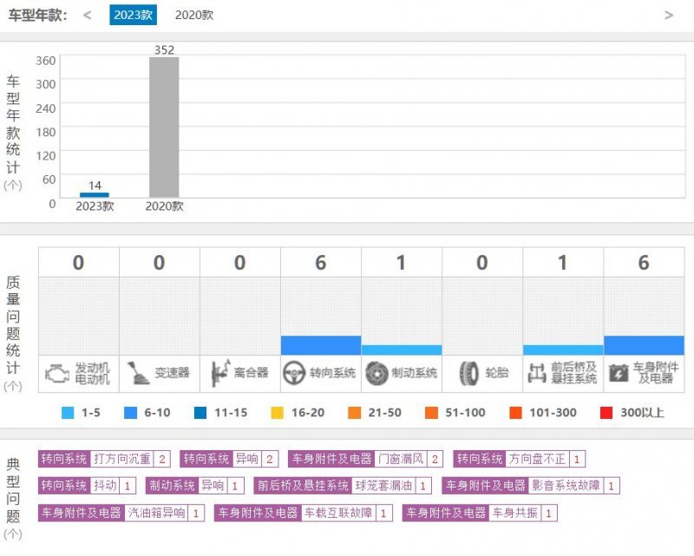Click the blue 2023款 bar showing 14
694x556 pixels.
point(95,194)
